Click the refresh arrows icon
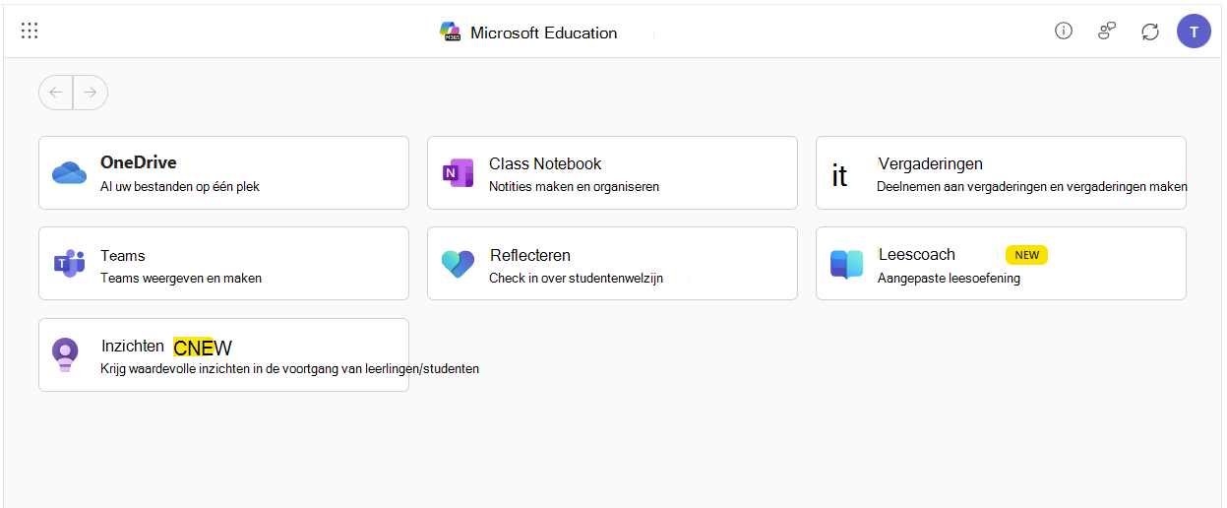Image resolution: width=1227 pixels, height=508 pixels. point(1150,32)
